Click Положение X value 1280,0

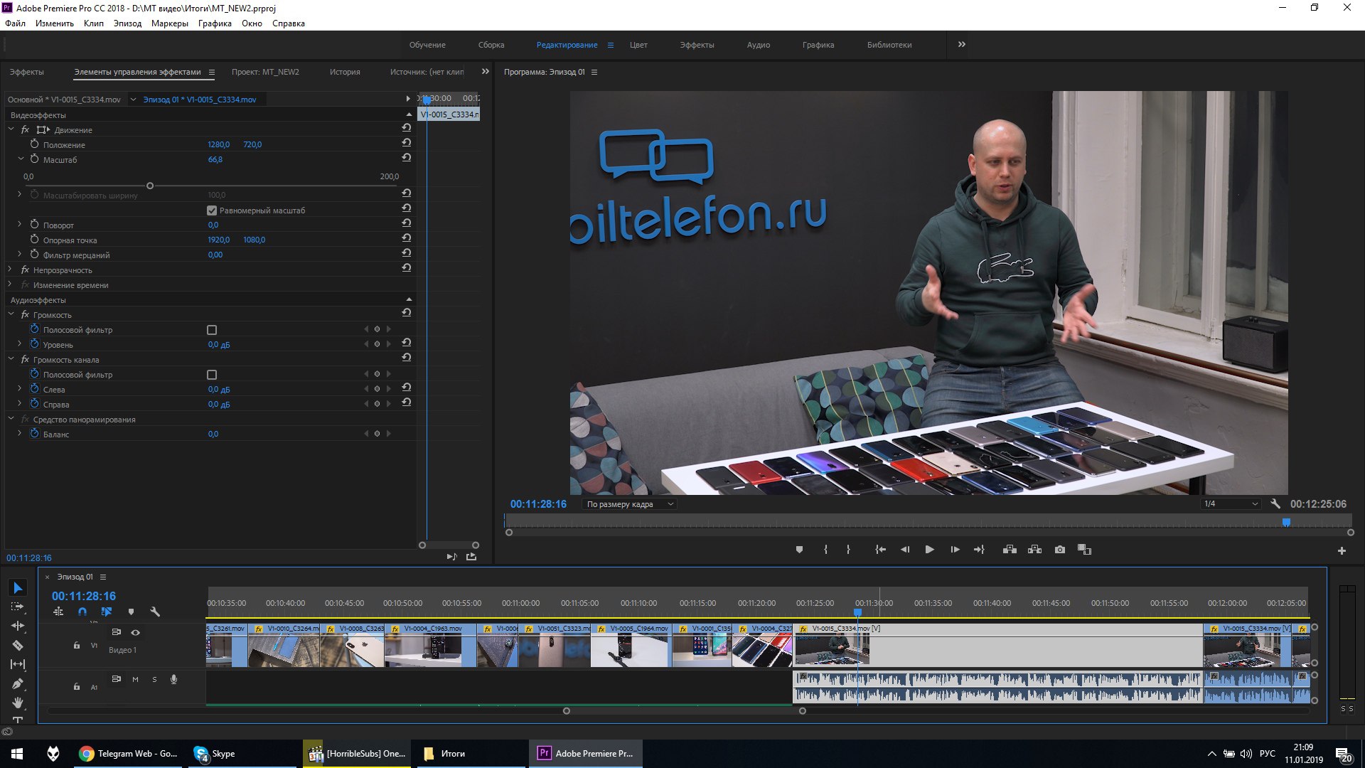click(x=218, y=144)
